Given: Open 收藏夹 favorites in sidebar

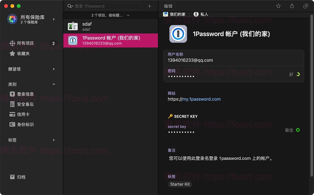Looking at the screenshot, I should [23, 54].
